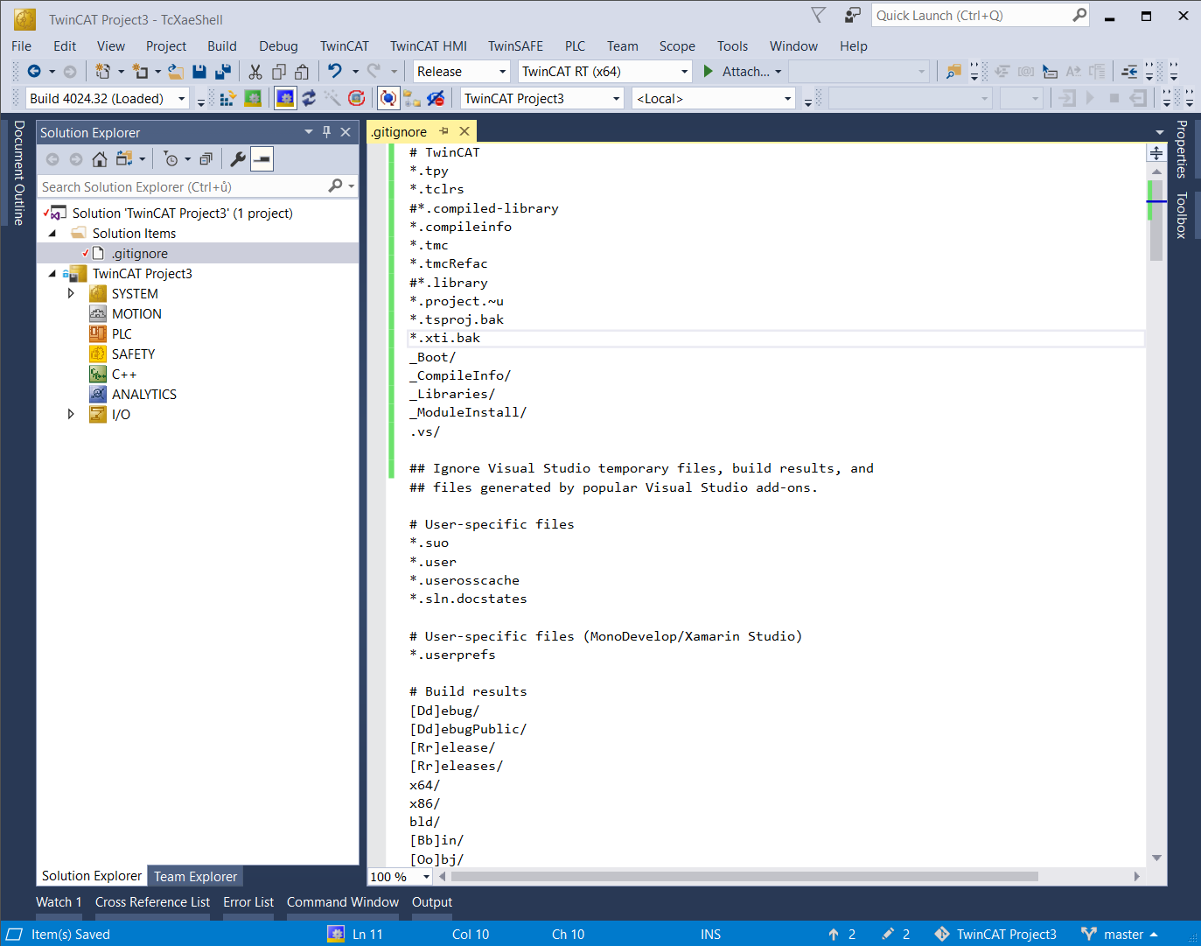1201x946 pixels.
Task: Click the Sync with Active Document icon
Action: 124,159
